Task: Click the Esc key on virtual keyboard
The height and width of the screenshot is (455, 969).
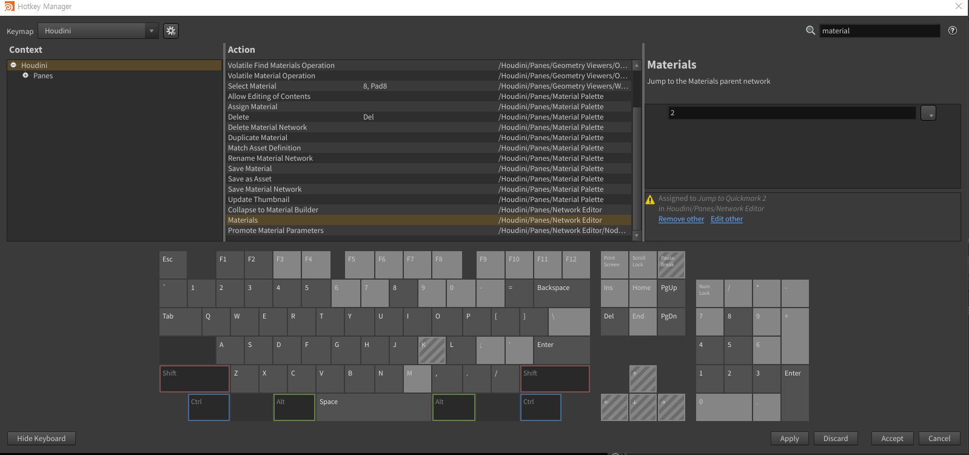Action: tap(173, 265)
